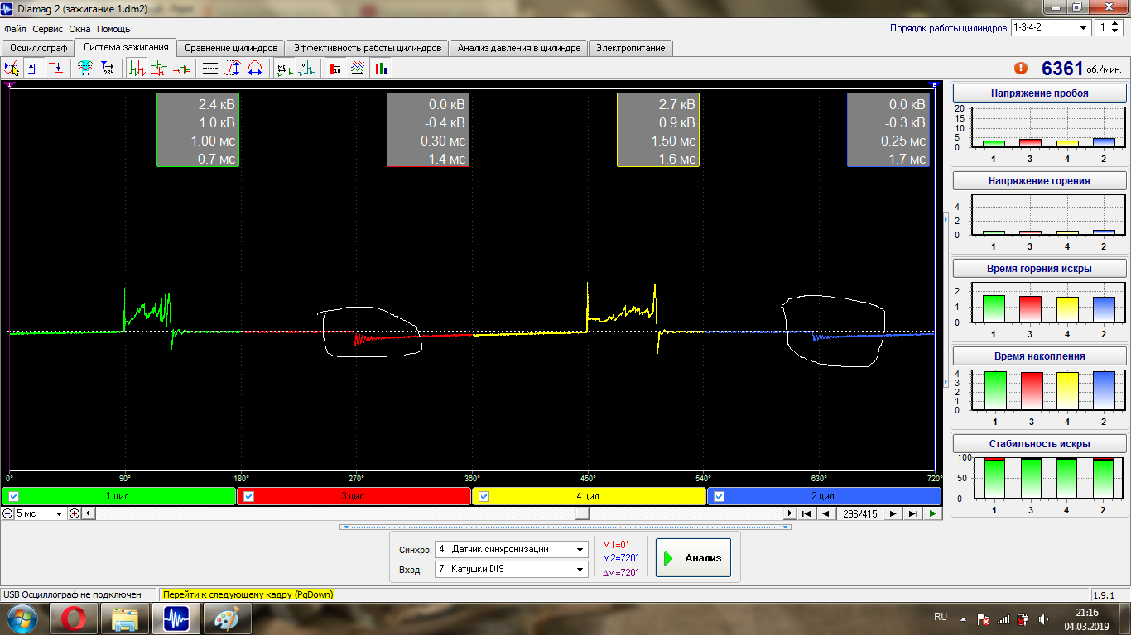Viewport: 1131px width, 635px height.
Task: Click the Анализ button
Action: (x=692, y=558)
